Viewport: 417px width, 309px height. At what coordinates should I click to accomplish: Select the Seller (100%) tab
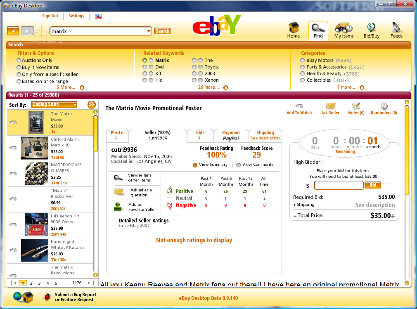point(158,135)
